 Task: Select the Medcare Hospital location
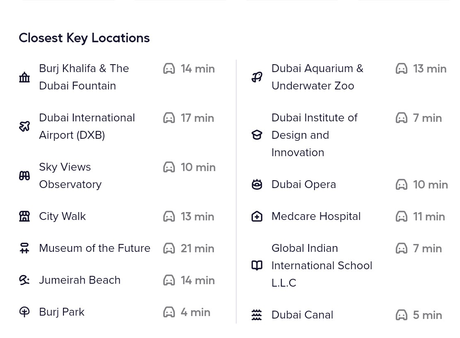point(316,216)
